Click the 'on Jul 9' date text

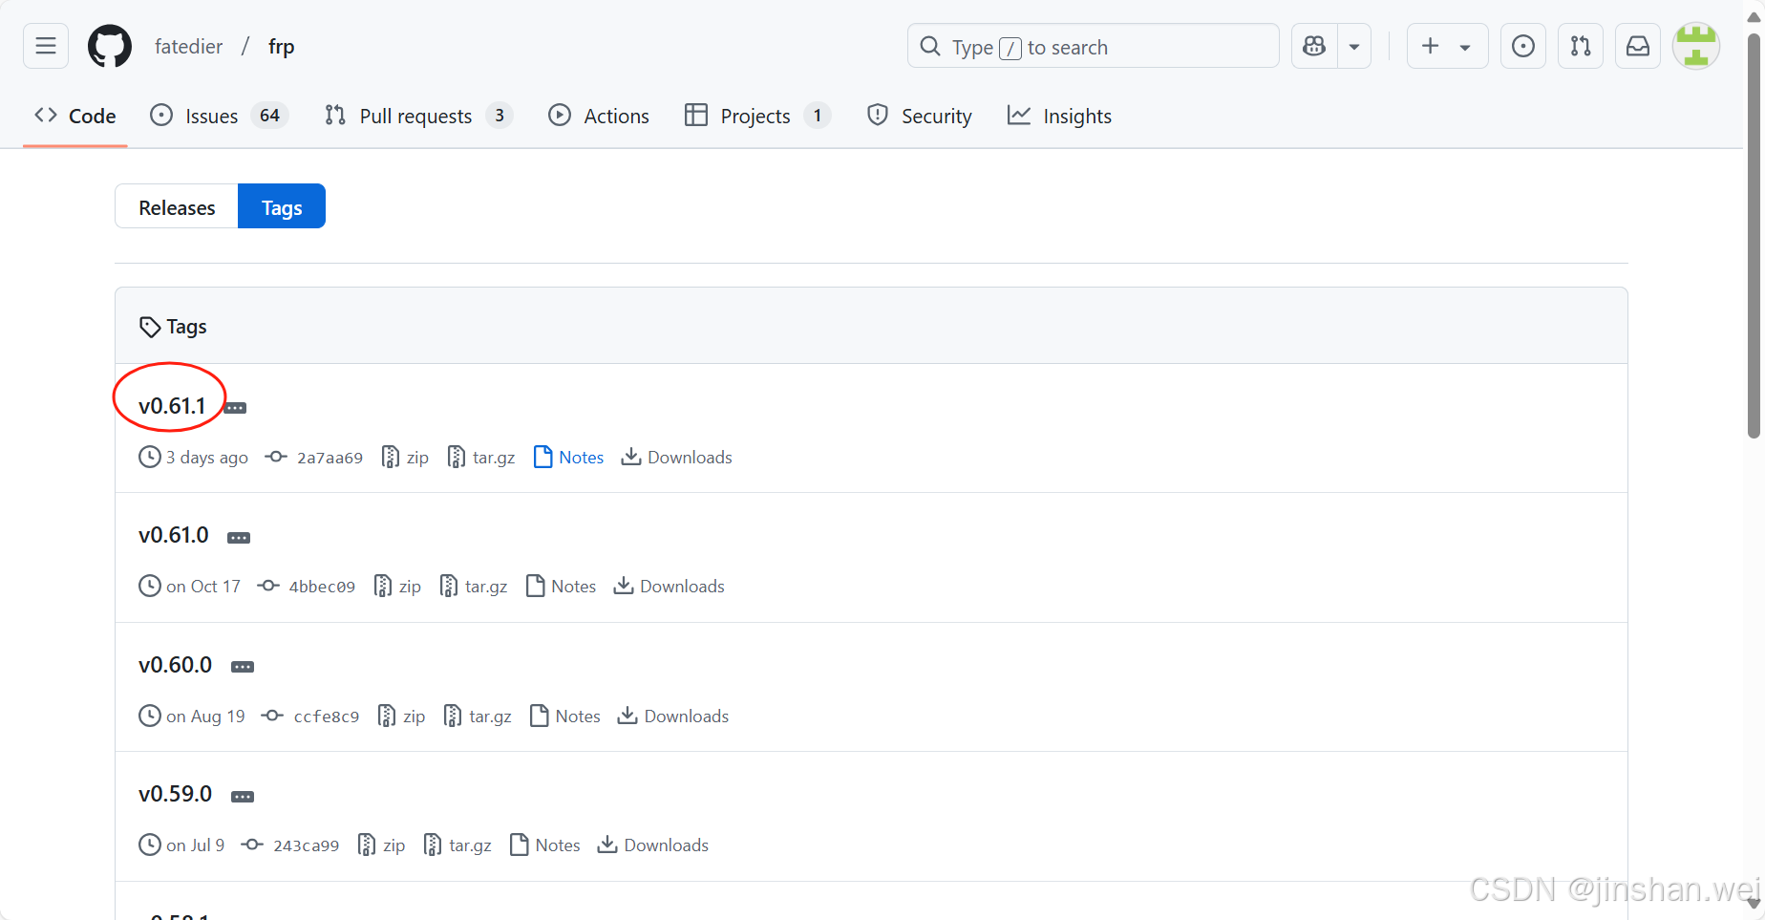point(196,845)
